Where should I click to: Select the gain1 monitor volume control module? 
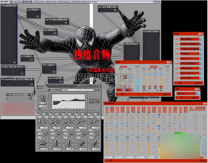tap(108, 9)
